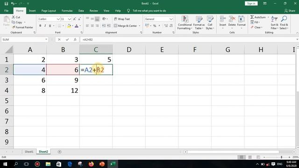Cancel the formula with the X icon
Screen dimensions: 299x168
coord(59,39)
